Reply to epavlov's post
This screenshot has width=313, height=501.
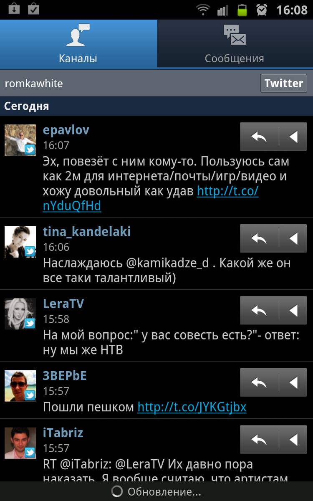pyautogui.click(x=259, y=137)
